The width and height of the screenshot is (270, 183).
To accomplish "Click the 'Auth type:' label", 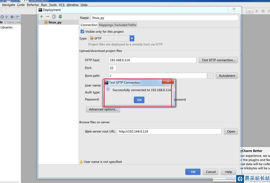I will click(93, 92).
